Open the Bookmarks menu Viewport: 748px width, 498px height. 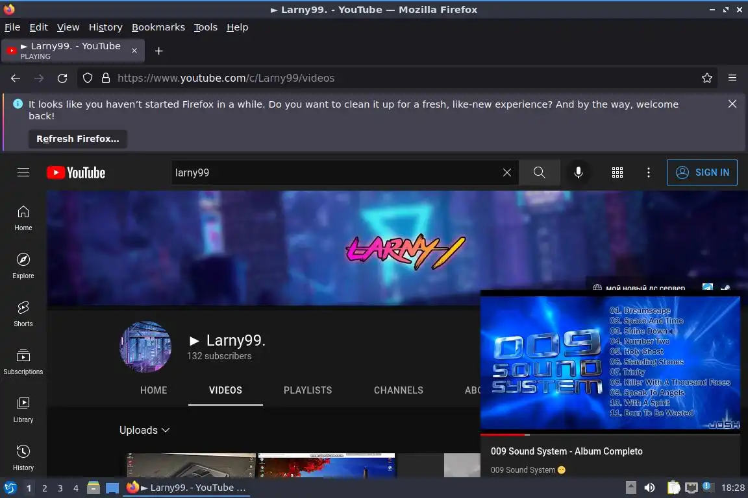tap(158, 27)
